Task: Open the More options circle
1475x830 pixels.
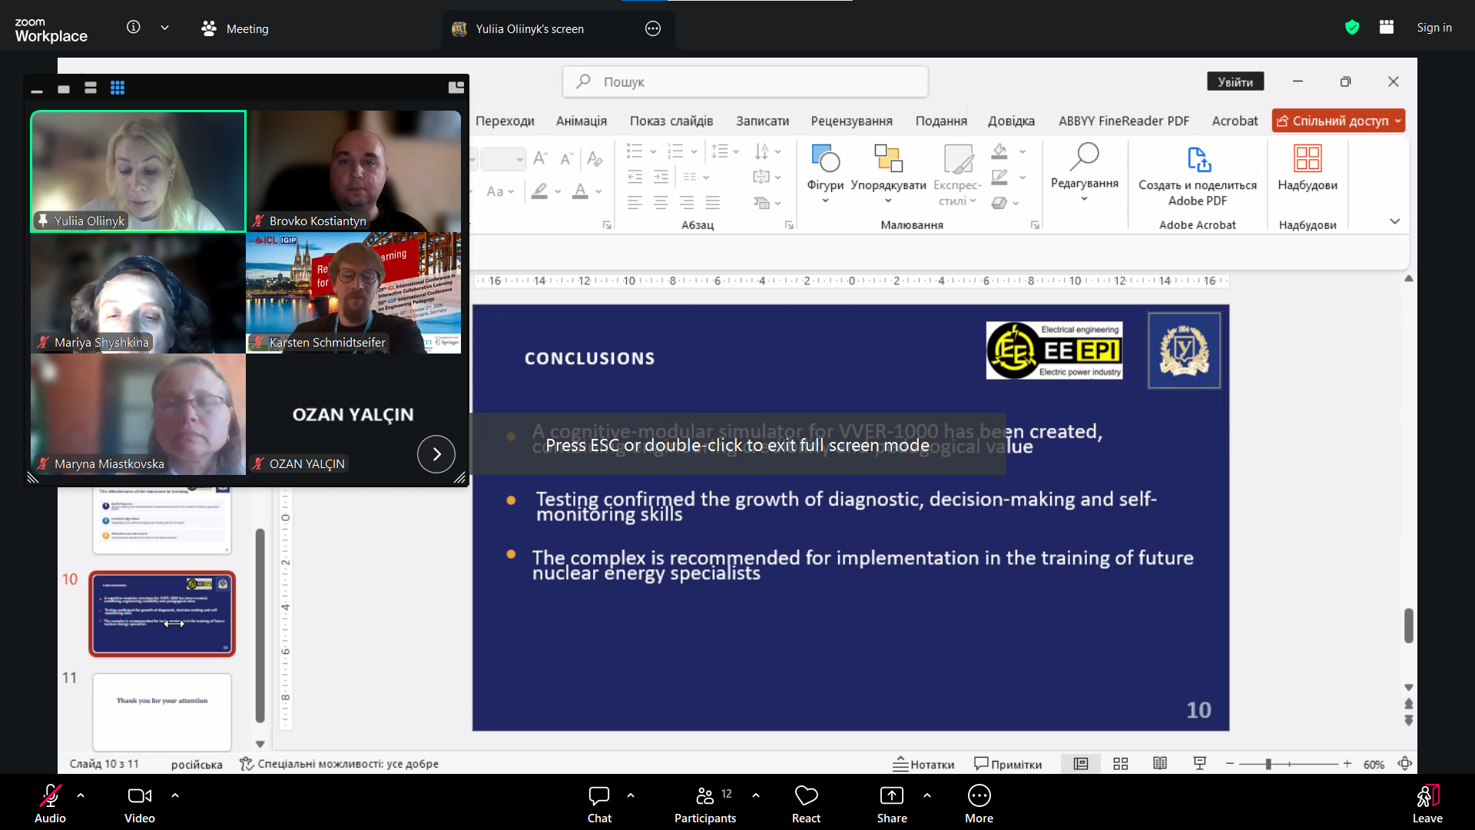Action: (979, 796)
